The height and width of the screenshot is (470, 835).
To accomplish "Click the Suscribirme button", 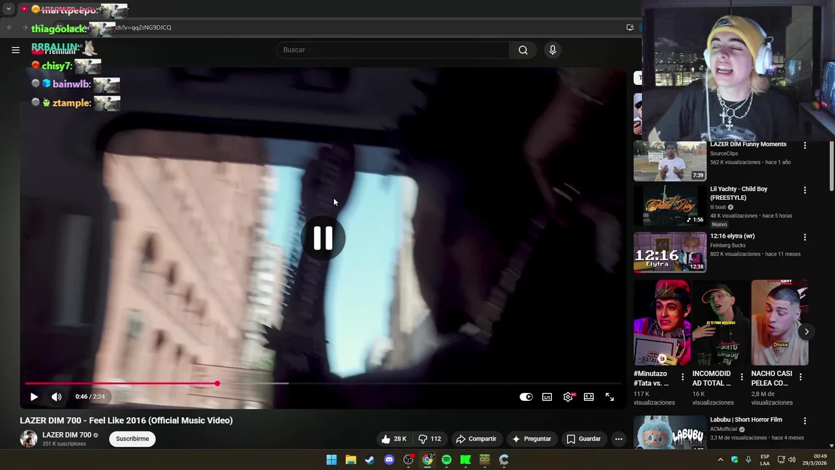I will 132,439.
